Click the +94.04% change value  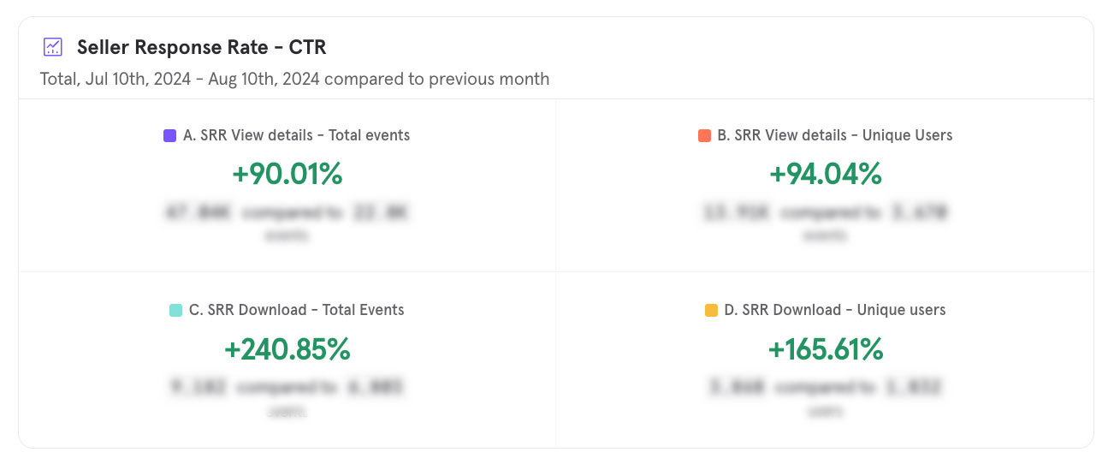coord(825,174)
